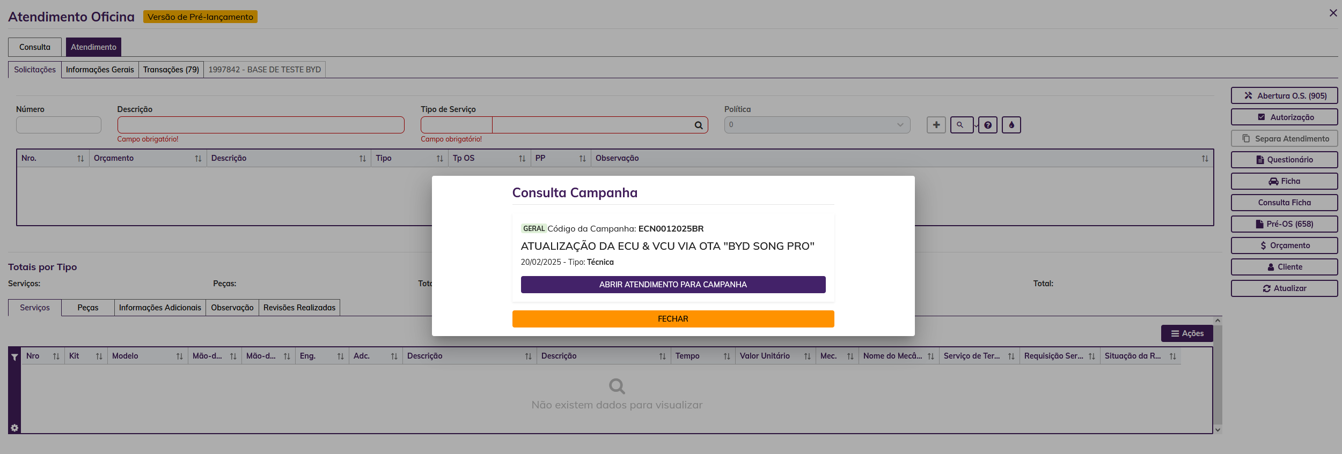Click the services grid scrollbar down arrow

click(1218, 430)
